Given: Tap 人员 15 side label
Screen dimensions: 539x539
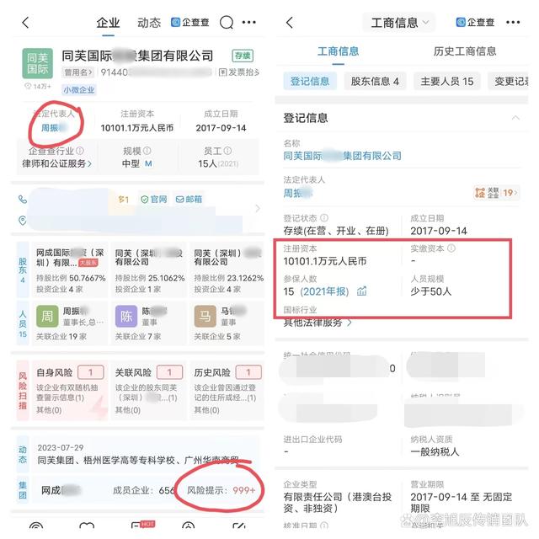Looking at the screenshot, I should point(23,323).
